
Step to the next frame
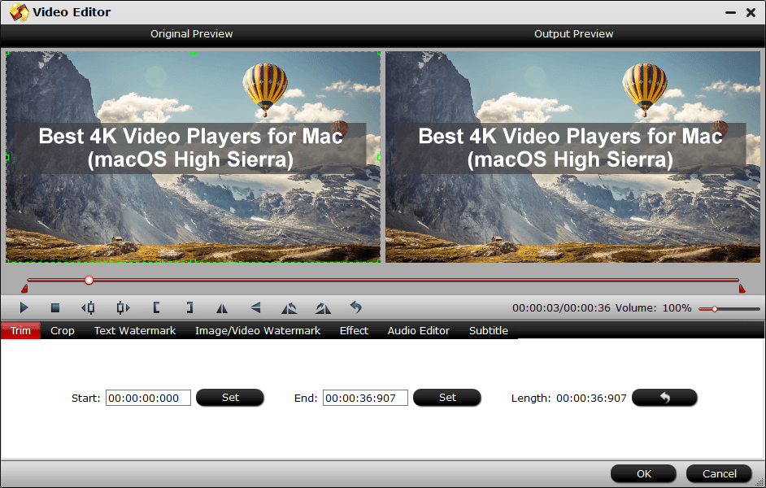(x=123, y=307)
